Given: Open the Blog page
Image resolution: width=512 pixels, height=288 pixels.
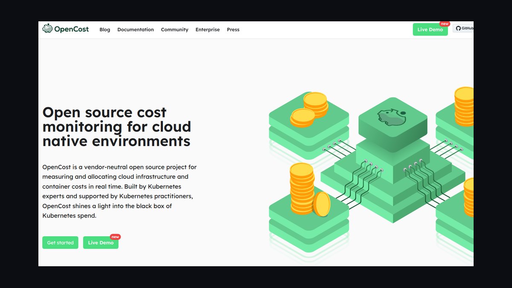Looking at the screenshot, I should 105,29.
